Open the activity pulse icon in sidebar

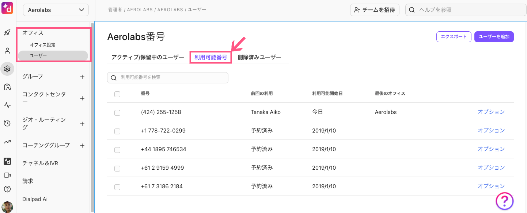(x=7, y=105)
